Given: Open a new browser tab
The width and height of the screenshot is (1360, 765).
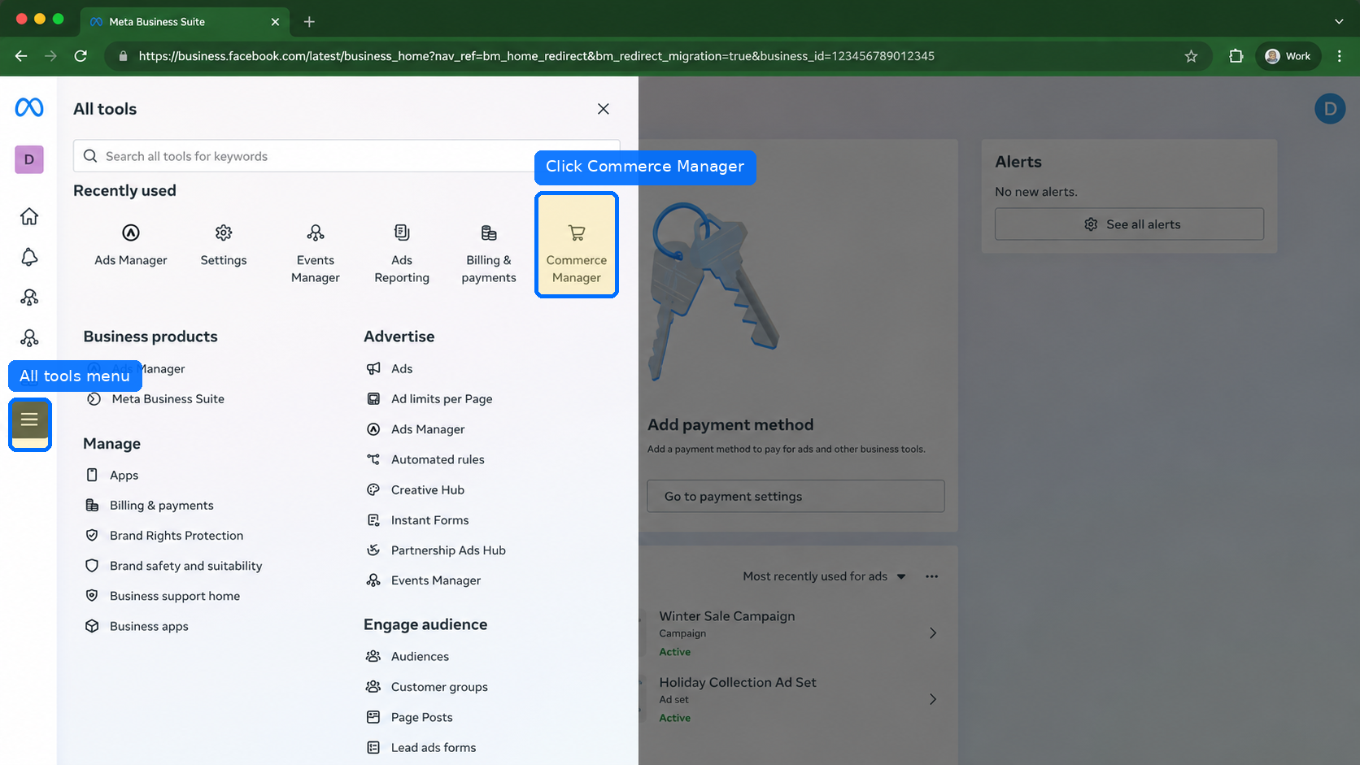Looking at the screenshot, I should [x=309, y=22].
